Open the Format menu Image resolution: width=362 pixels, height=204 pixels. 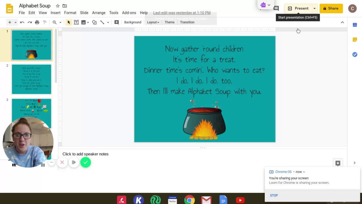tap(70, 13)
